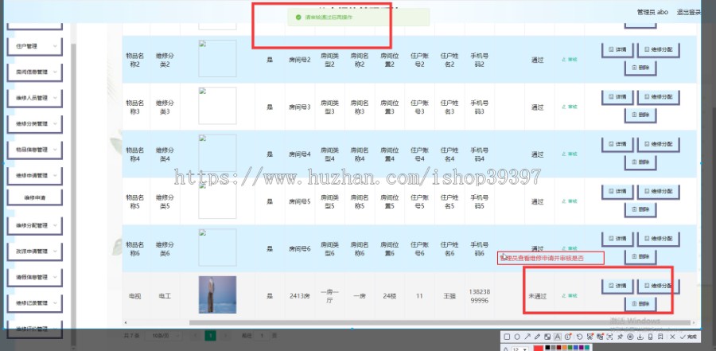
Task: Open font size 12 dropdown
Action: 520,349
